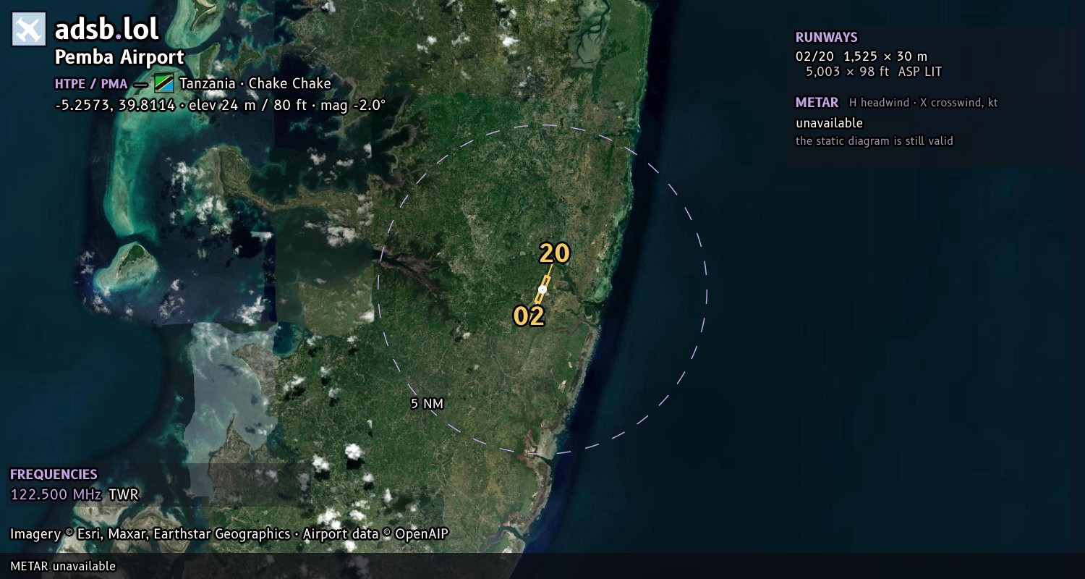
Task: Click the adsb.lol airplane logo icon
Action: 29,30
